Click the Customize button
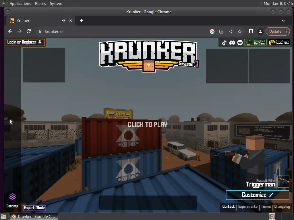 [x=258, y=195]
